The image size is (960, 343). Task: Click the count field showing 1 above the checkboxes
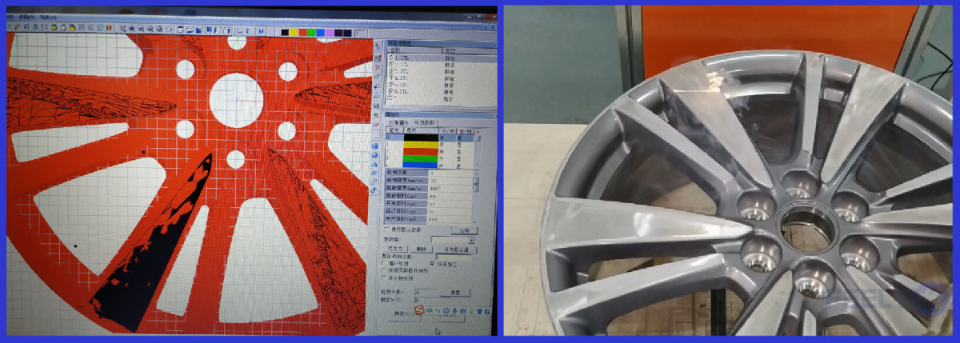click(x=453, y=257)
